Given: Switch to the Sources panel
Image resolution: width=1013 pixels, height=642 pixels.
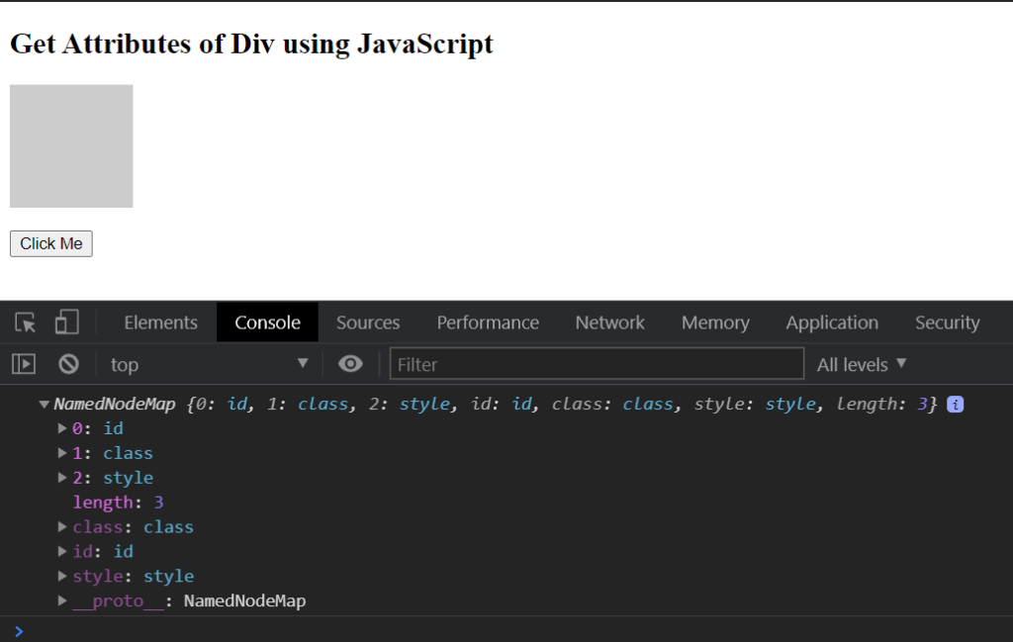Looking at the screenshot, I should click(x=367, y=322).
